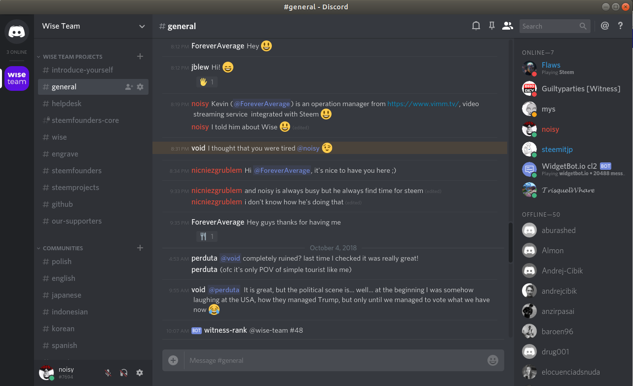Click plus attachment button in message box

173,360
